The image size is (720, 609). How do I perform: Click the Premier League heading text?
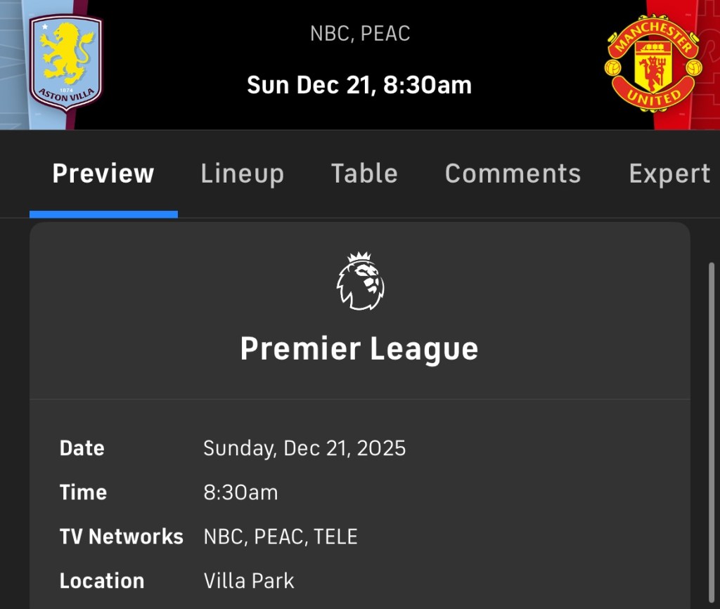tap(359, 348)
